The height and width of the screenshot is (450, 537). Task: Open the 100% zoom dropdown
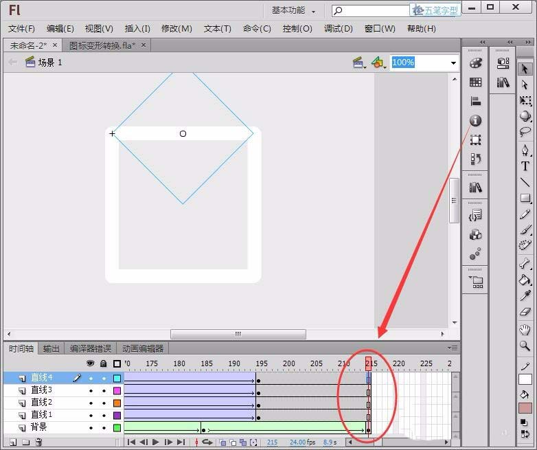pyautogui.click(x=453, y=63)
